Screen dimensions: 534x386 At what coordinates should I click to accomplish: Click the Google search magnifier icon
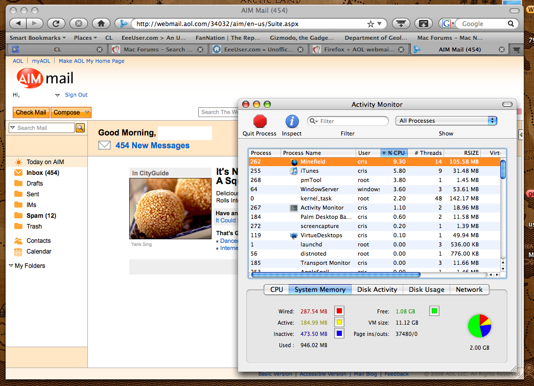pyautogui.click(x=511, y=24)
